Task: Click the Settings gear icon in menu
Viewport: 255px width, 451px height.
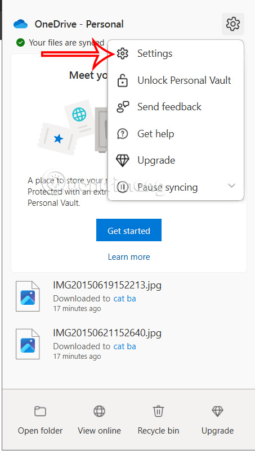Action: (x=123, y=53)
